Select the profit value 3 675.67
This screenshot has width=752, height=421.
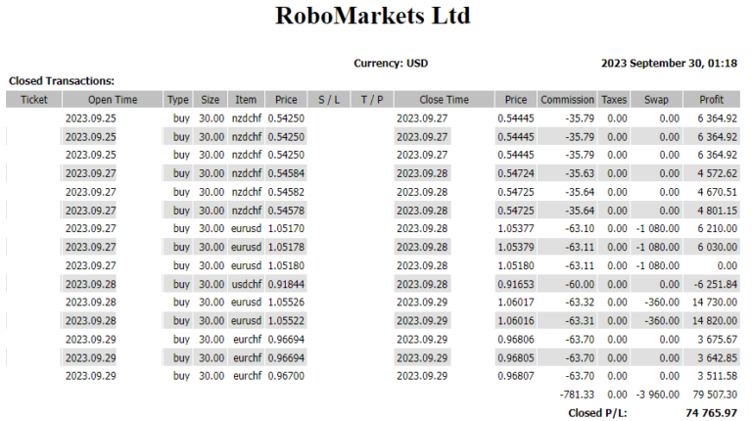(717, 340)
